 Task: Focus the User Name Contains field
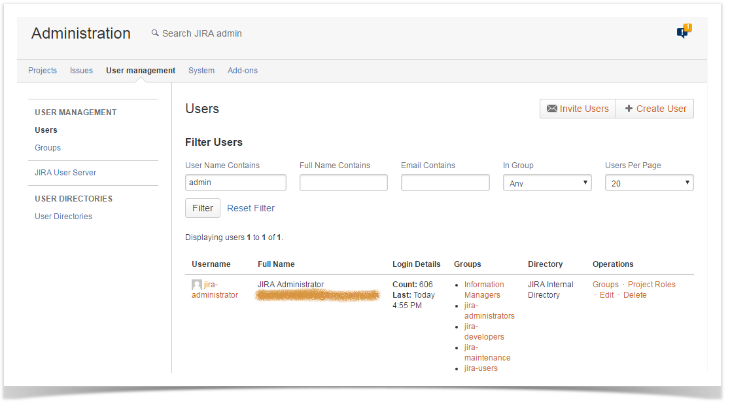pyautogui.click(x=235, y=183)
